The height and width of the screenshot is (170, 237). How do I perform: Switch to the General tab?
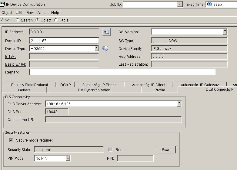click(x=25, y=90)
